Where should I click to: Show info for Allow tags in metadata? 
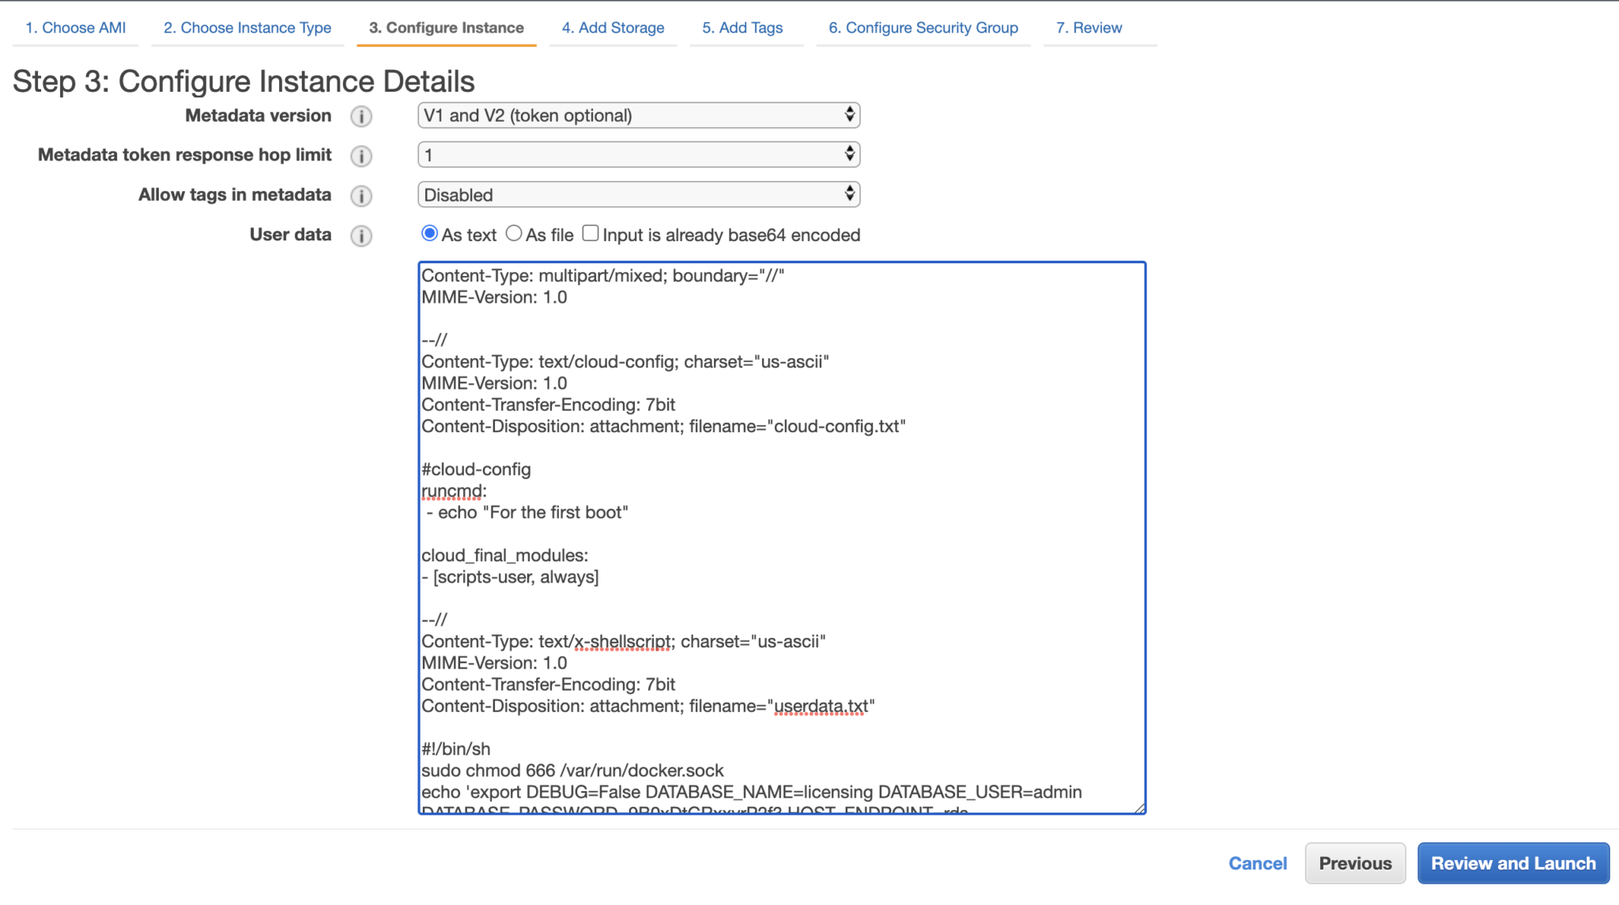(x=361, y=195)
